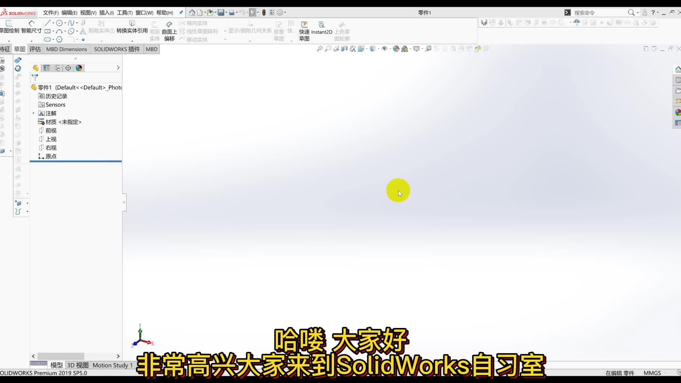Open the DimXpertManager crosshair tab
The width and height of the screenshot is (681, 383).
(68, 68)
